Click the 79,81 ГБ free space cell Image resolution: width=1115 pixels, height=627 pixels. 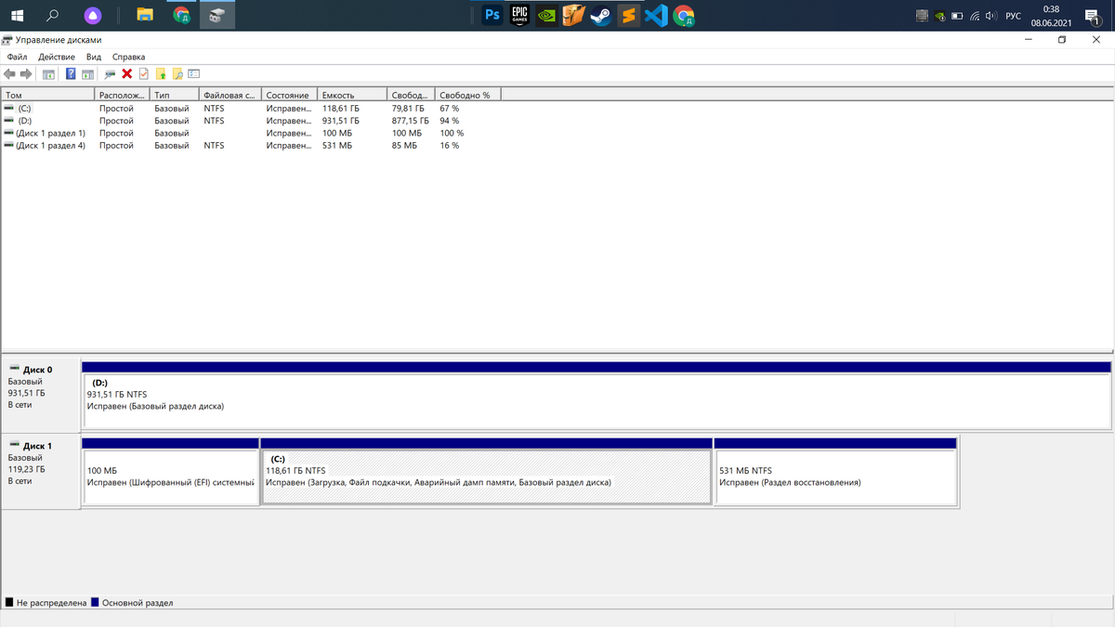tap(408, 108)
